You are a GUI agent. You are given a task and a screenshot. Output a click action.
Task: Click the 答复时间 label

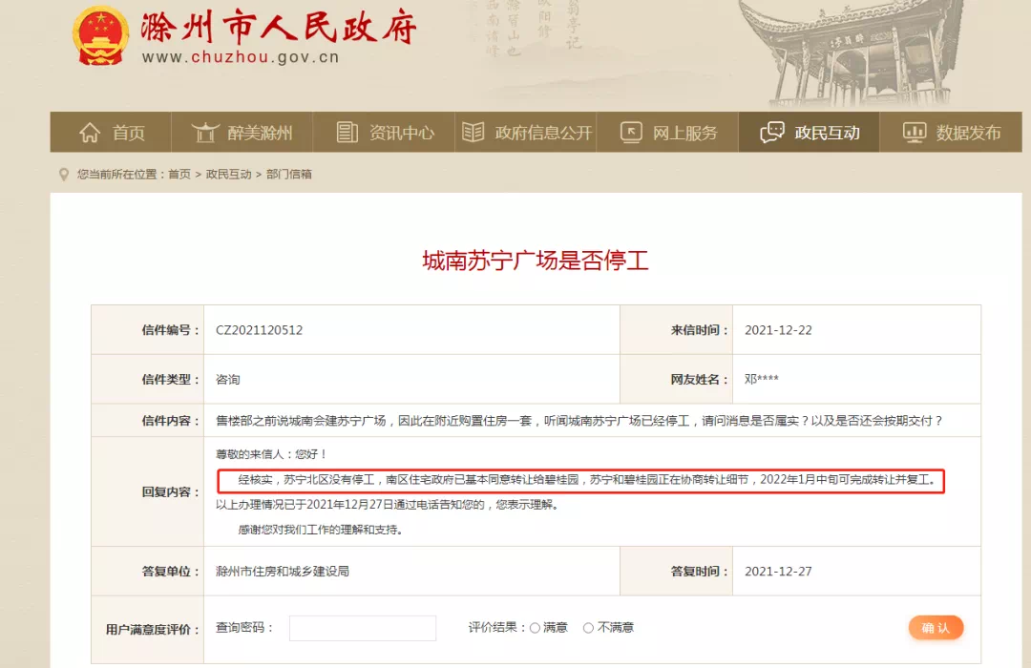700,572
